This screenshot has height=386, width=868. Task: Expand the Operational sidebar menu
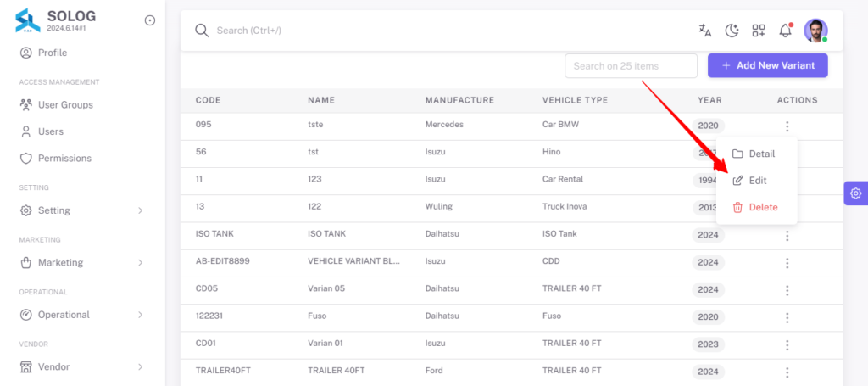tap(82, 315)
